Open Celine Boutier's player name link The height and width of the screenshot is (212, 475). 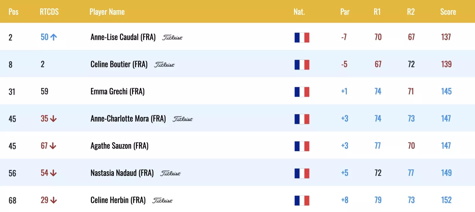pos(119,64)
